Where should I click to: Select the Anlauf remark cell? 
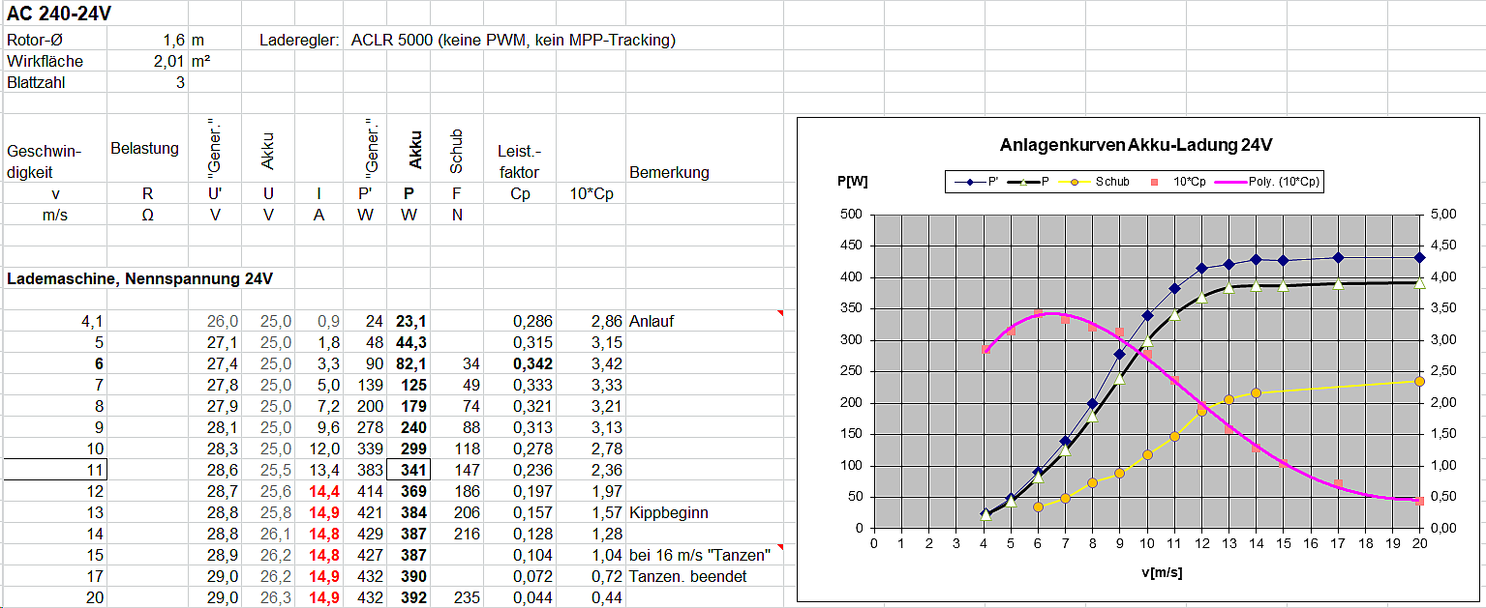651,321
